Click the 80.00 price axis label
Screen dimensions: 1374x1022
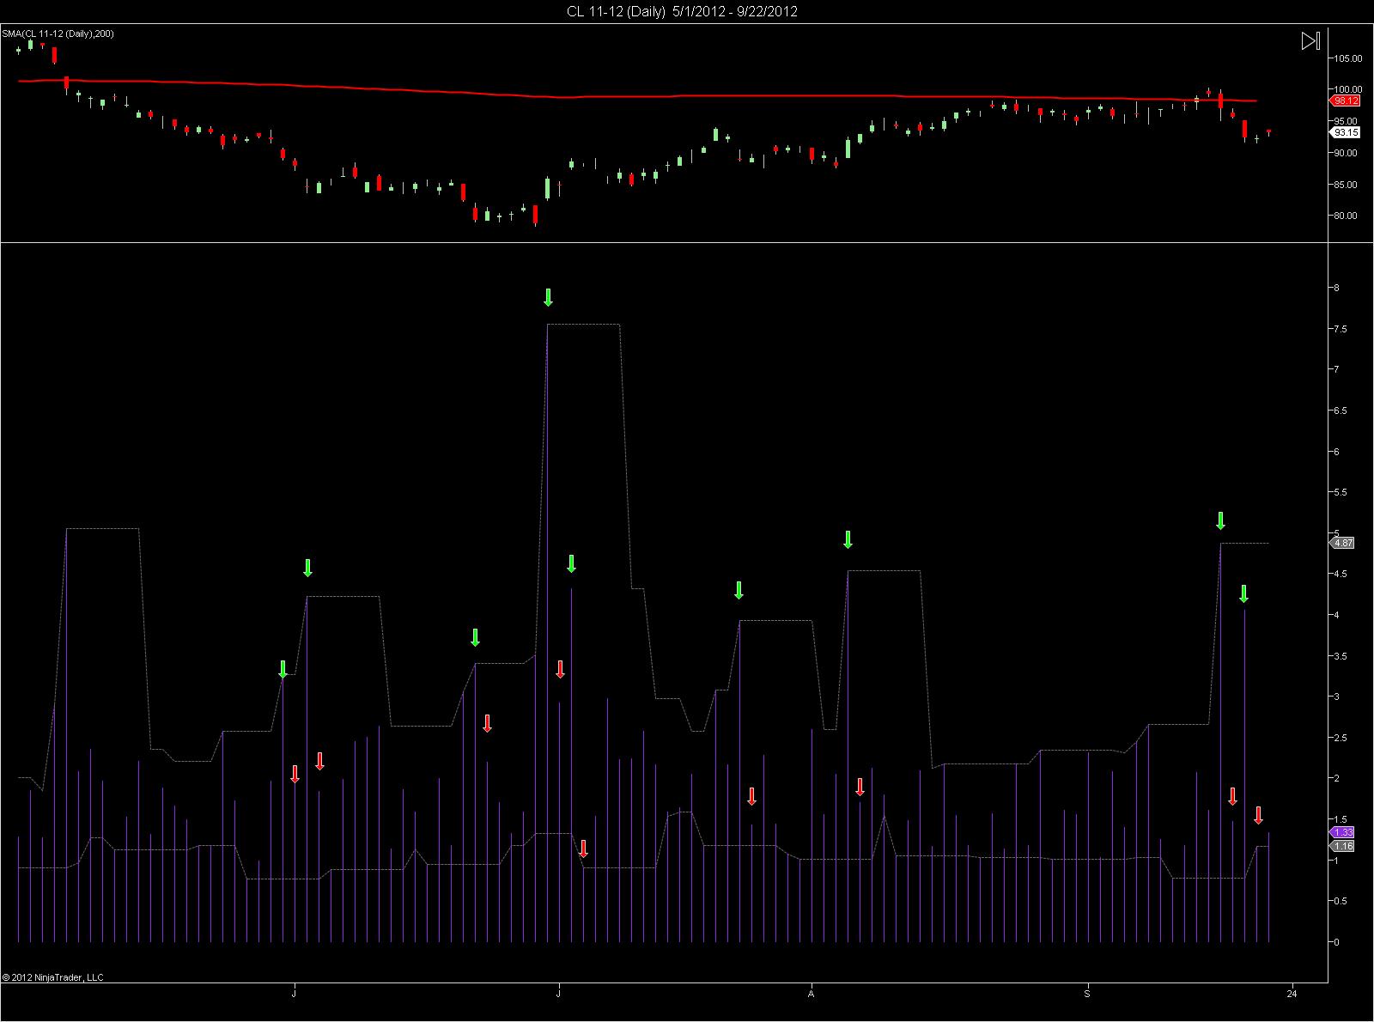point(1347,216)
